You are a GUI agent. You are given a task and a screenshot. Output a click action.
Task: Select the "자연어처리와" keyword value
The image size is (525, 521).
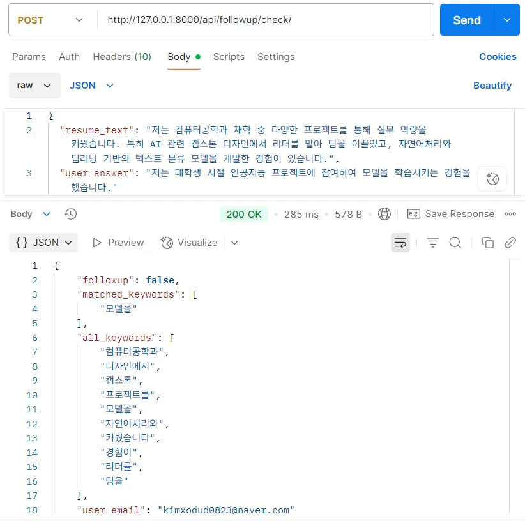pos(132,423)
